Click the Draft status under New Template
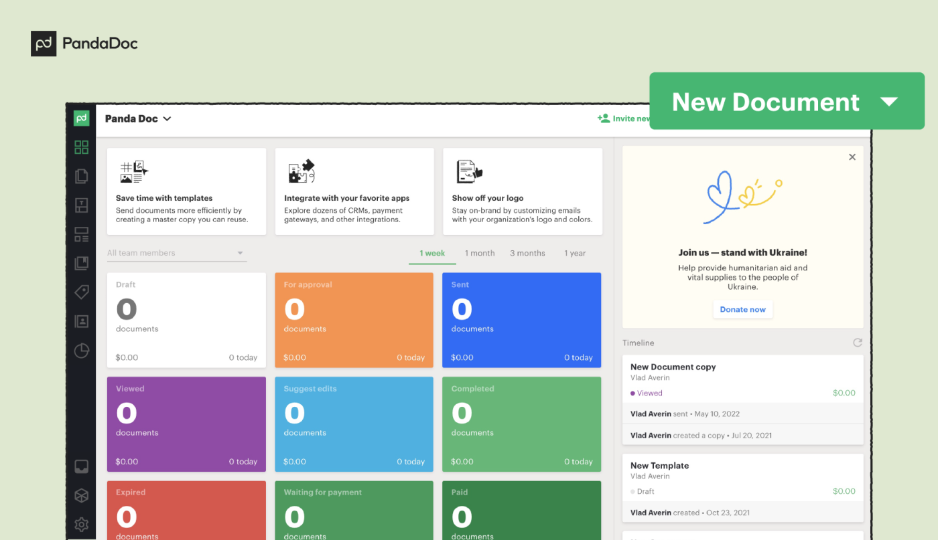 point(643,491)
